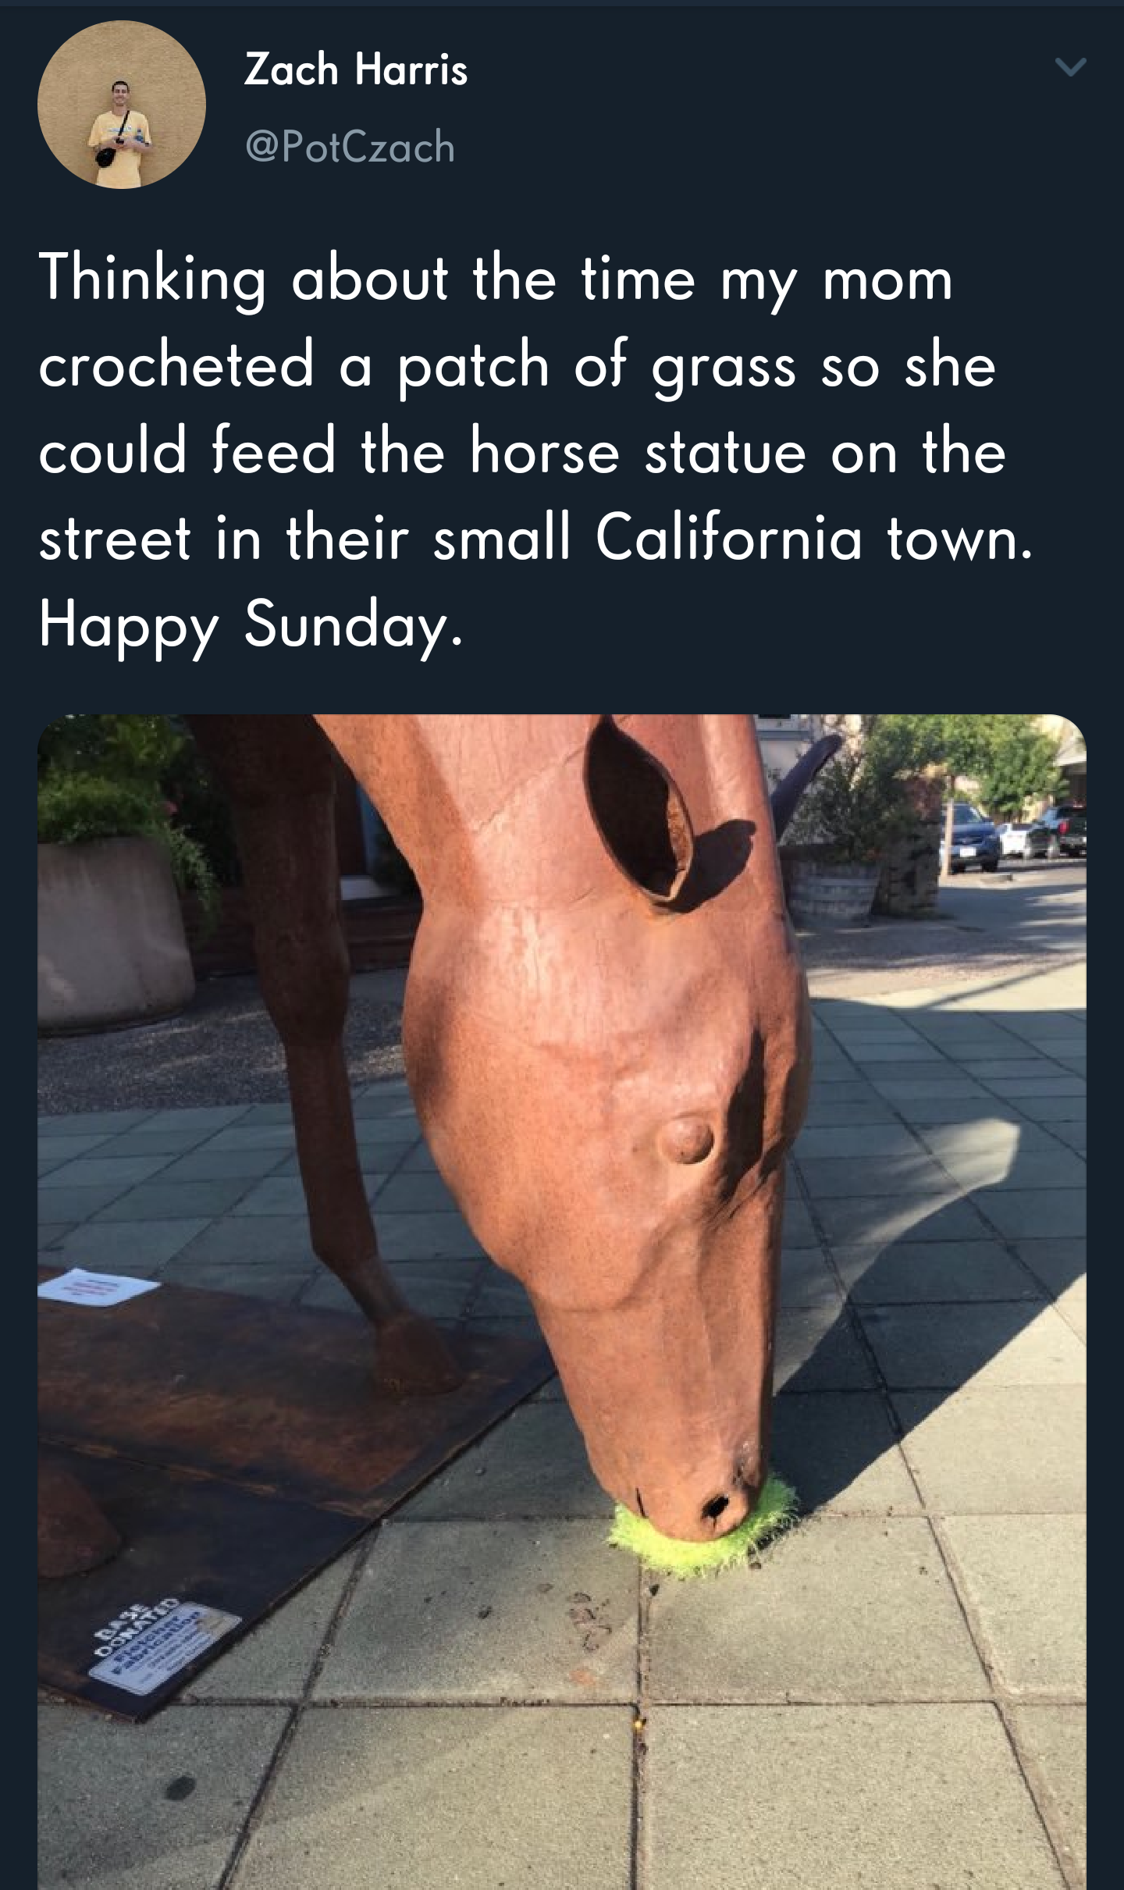The height and width of the screenshot is (1890, 1124).
Task: Click the horse statue's eye
Action: click(687, 1138)
